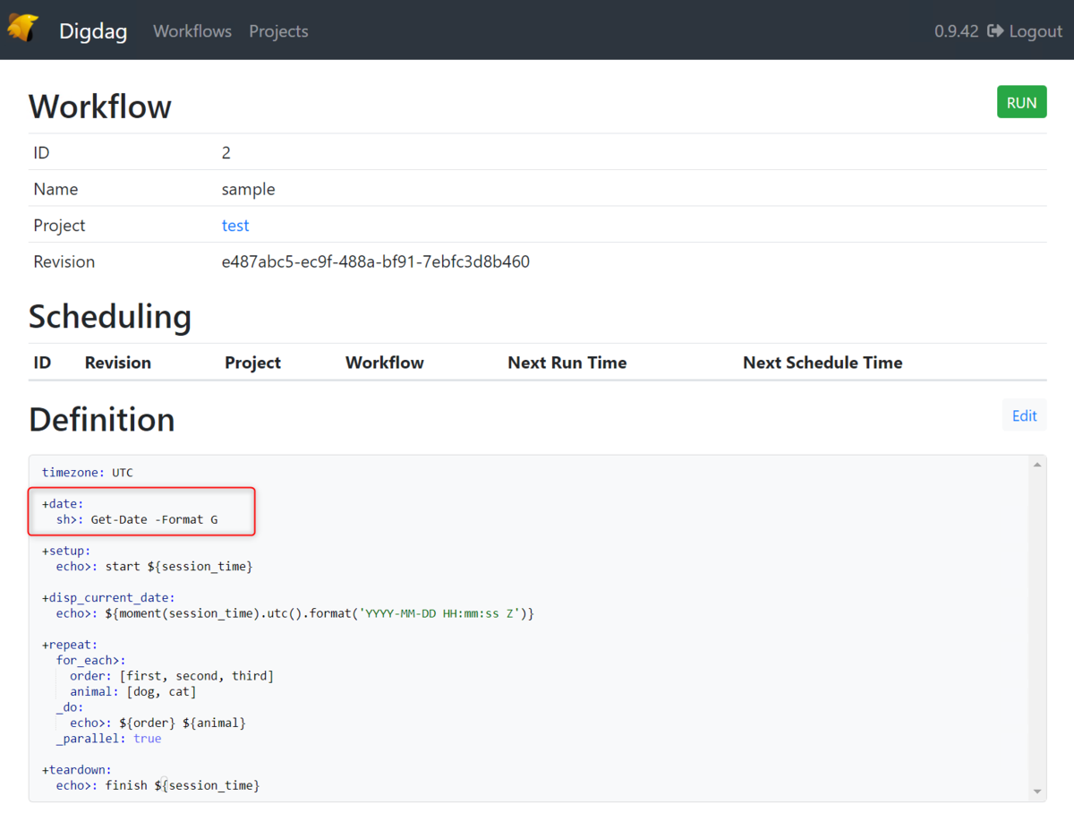Screen dimensions: 1074x813
Task: Go to the Projects navigation item
Action: tap(278, 31)
